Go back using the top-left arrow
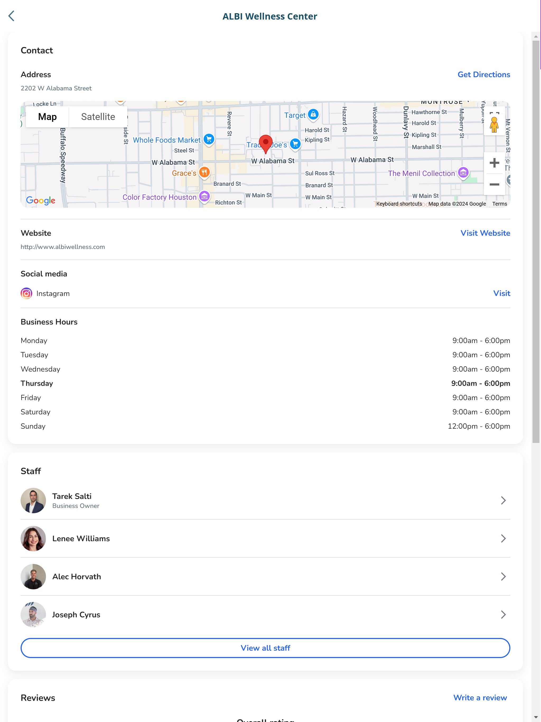 (11, 16)
